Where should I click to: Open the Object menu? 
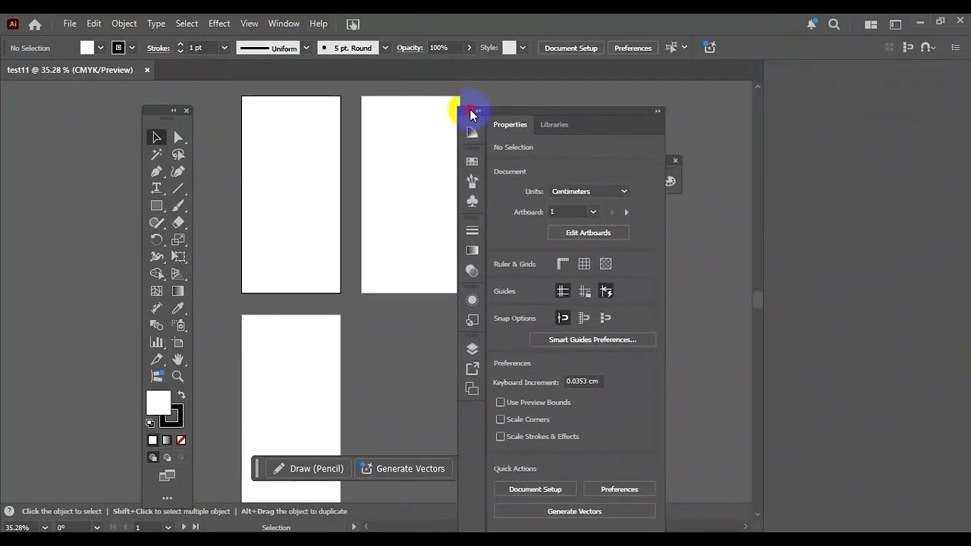tap(124, 24)
